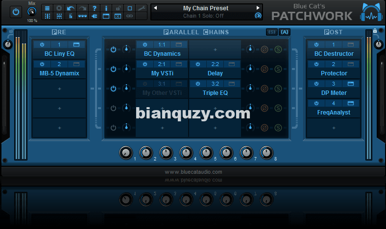Screen dimensions: 386x229
Task: Adjust the Mix knob at 100 %
Action: [x=32, y=11]
